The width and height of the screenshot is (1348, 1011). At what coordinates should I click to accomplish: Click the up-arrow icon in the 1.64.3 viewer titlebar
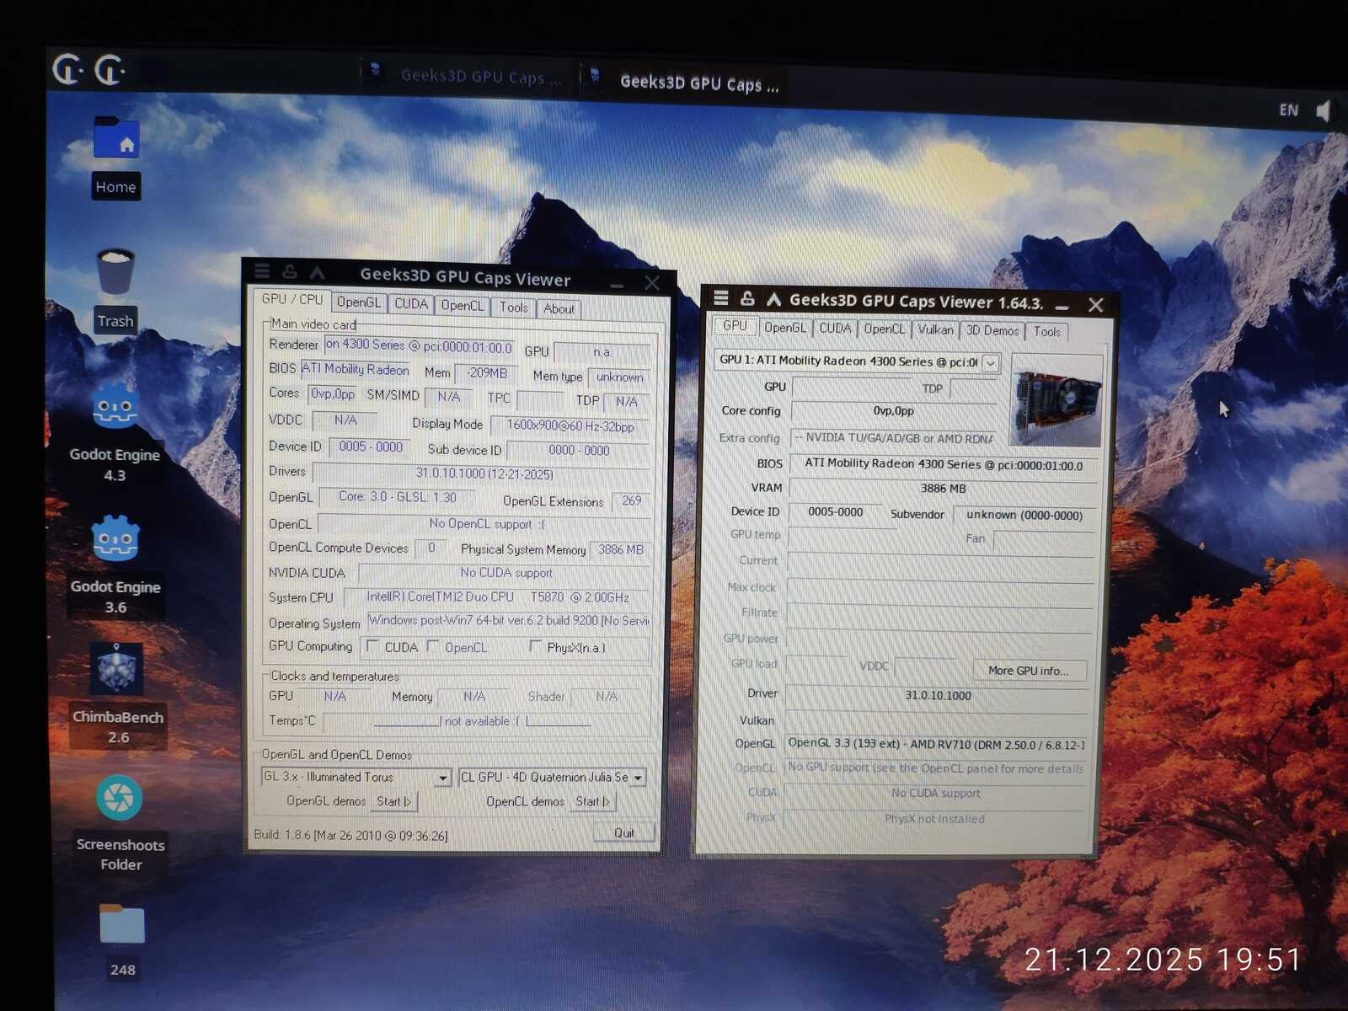[773, 299]
